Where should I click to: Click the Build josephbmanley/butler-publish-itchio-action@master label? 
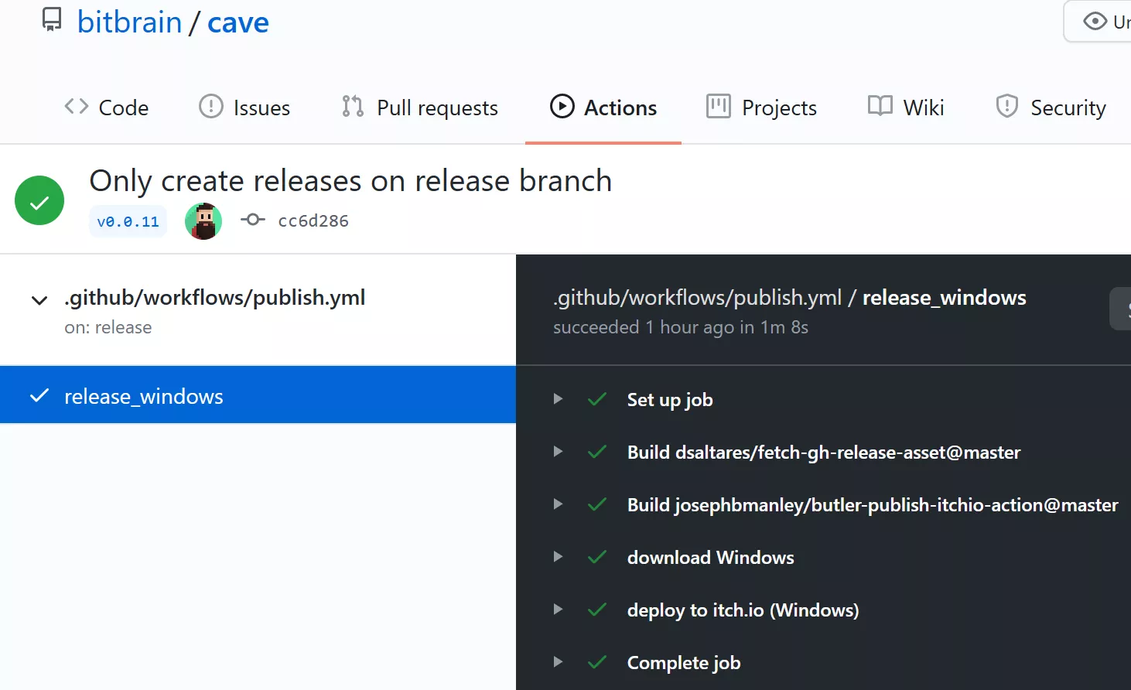873,505
